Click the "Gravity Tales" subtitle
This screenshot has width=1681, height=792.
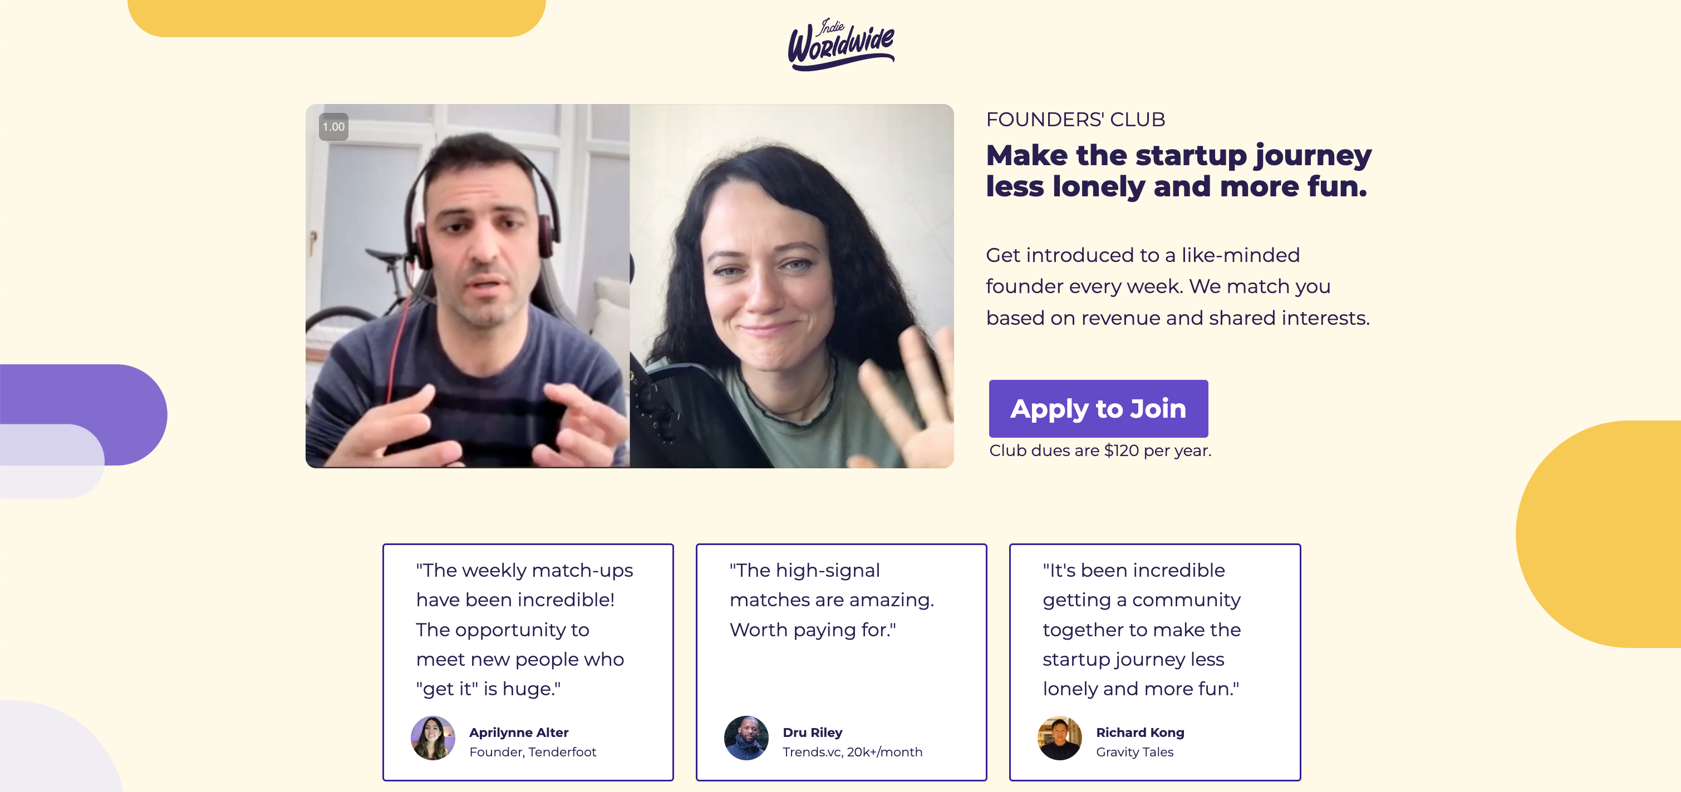coord(1134,751)
